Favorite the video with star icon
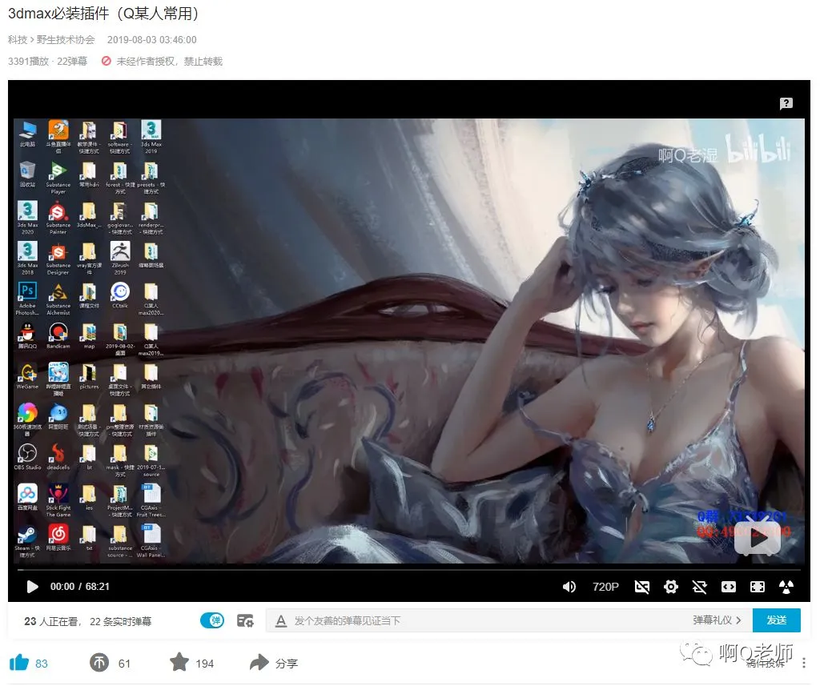Image resolution: width=820 pixels, height=690 pixels. coord(179,662)
